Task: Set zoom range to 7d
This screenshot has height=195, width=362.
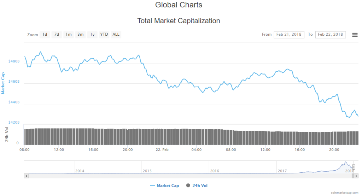Action: (57, 34)
